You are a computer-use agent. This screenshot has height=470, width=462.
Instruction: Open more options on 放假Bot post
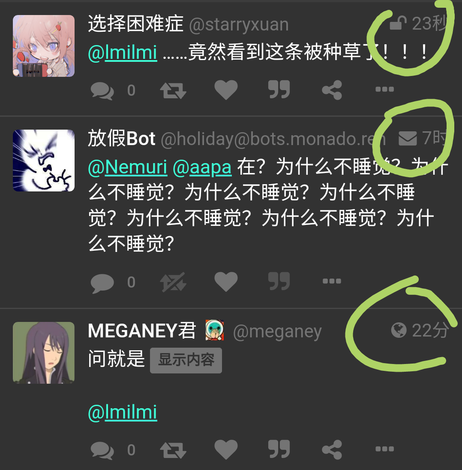point(332,281)
